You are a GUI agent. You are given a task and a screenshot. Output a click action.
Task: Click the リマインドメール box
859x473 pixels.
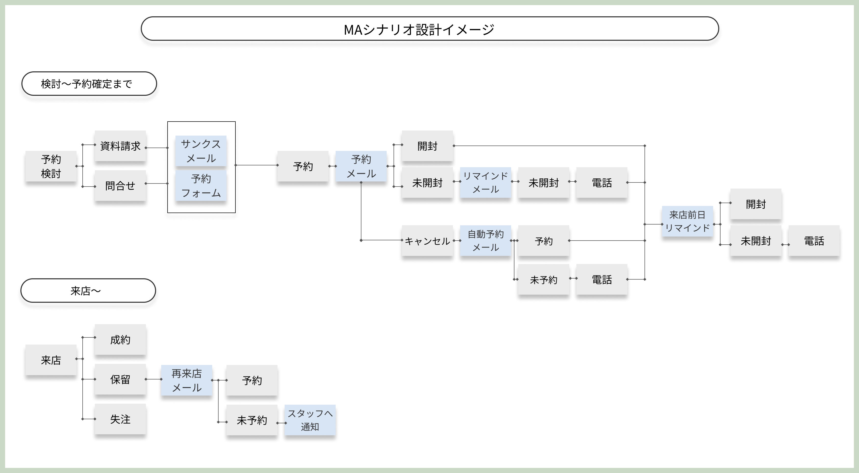tap(486, 182)
